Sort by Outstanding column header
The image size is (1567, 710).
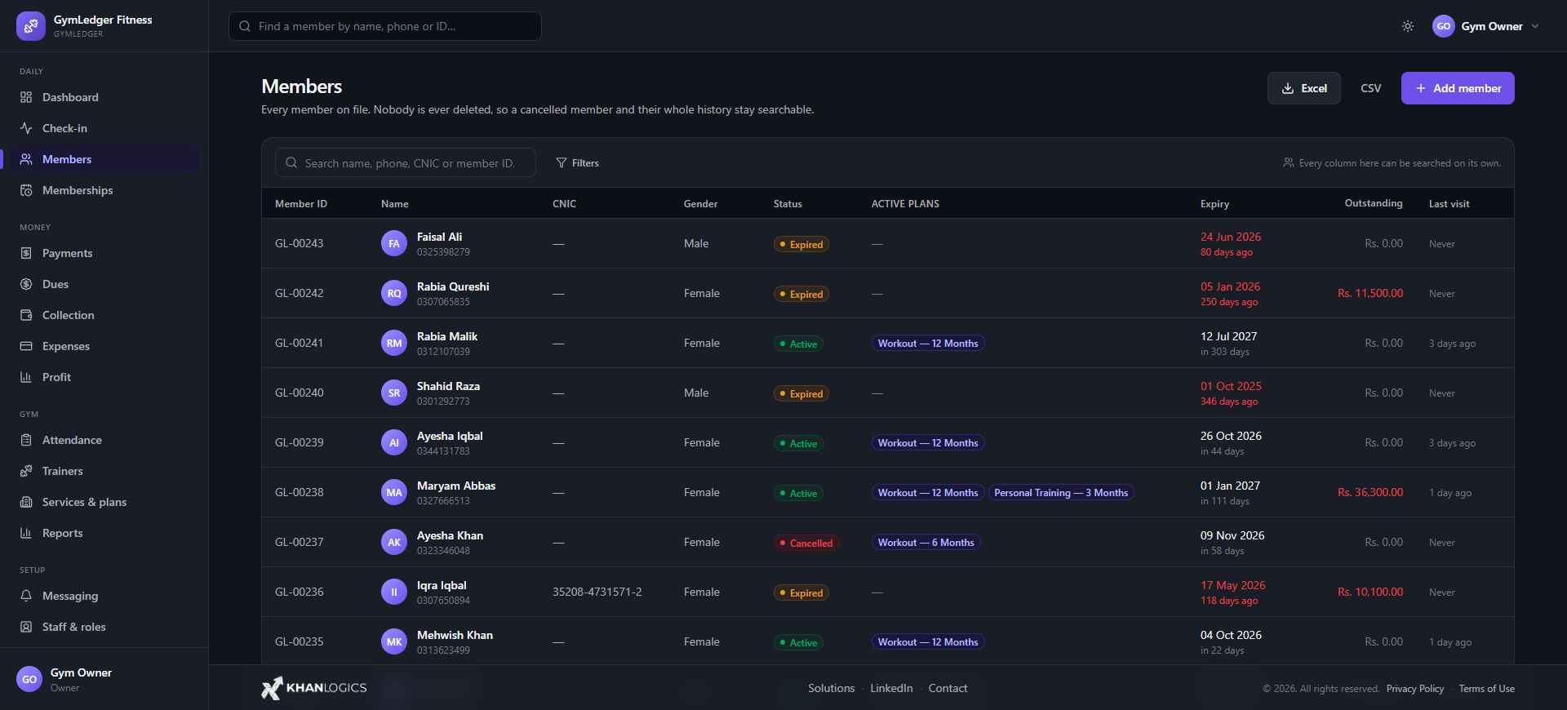pos(1374,203)
